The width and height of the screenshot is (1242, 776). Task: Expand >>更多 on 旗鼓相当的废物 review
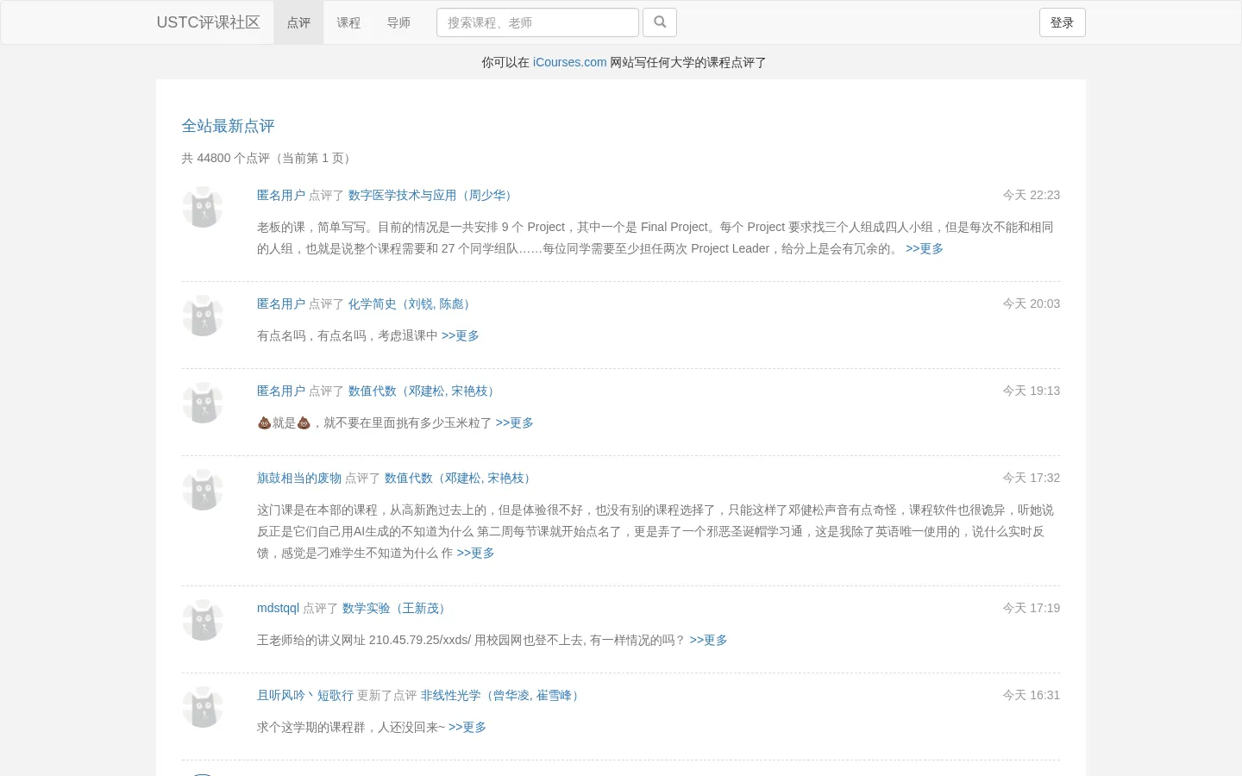[x=476, y=553]
